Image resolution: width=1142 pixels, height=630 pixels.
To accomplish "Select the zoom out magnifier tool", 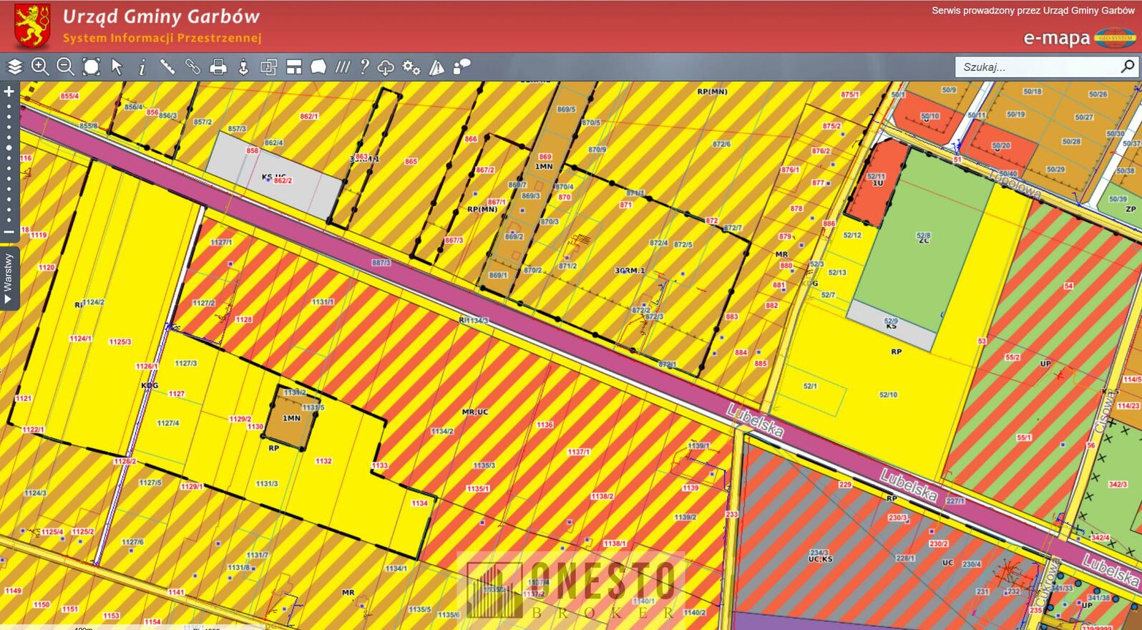I will [65, 67].
